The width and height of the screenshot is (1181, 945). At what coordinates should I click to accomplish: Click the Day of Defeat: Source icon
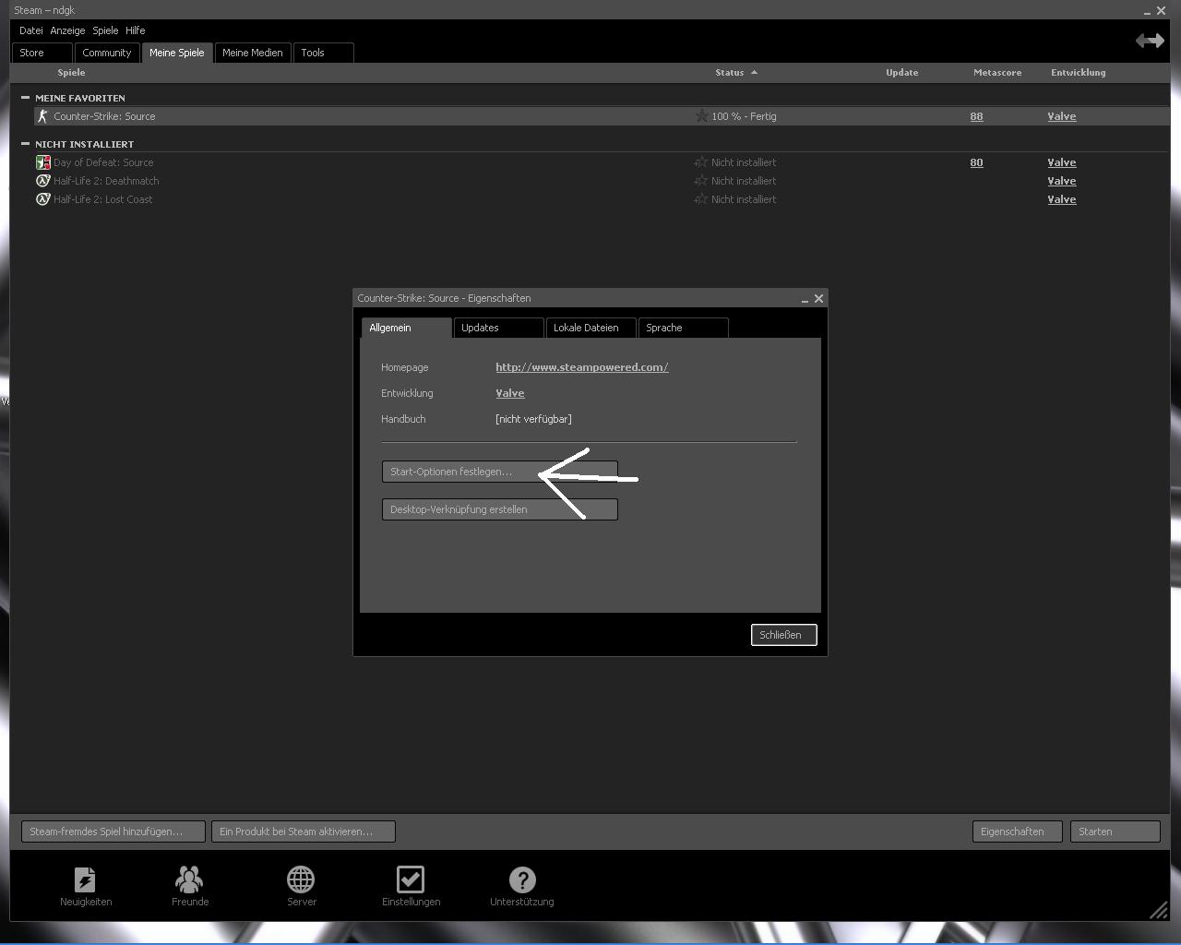42,162
